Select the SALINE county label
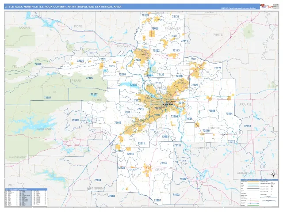Image resolution: width=283 pixels, height=212 pixels. tap(97, 99)
